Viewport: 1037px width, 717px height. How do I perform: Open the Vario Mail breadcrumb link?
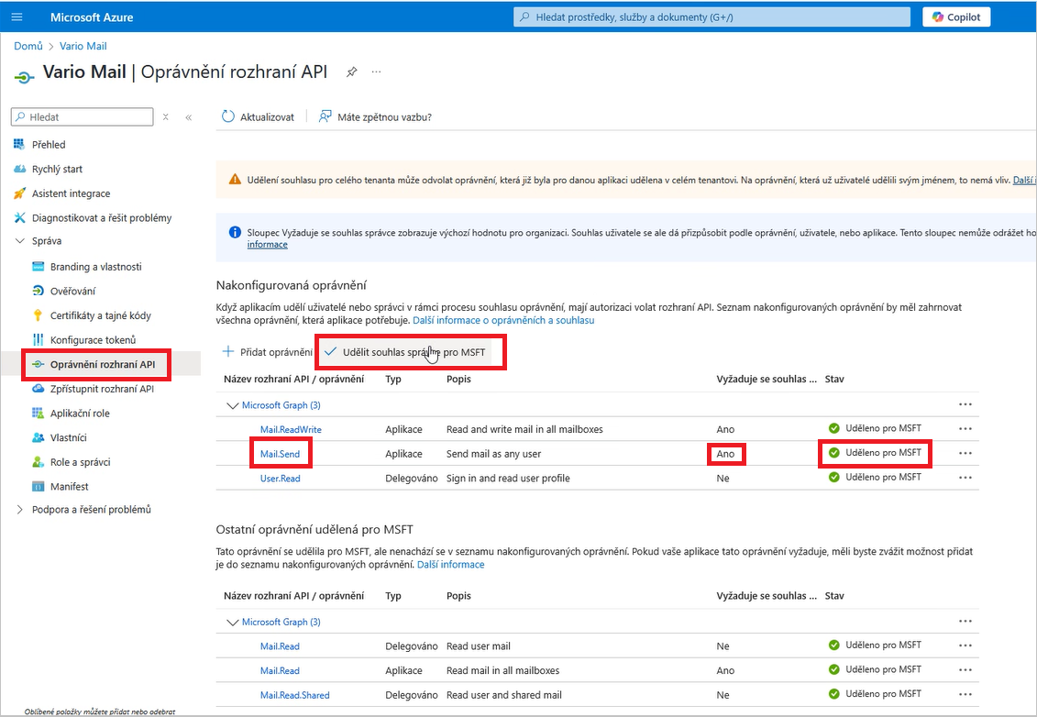pyautogui.click(x=83, y=46)
